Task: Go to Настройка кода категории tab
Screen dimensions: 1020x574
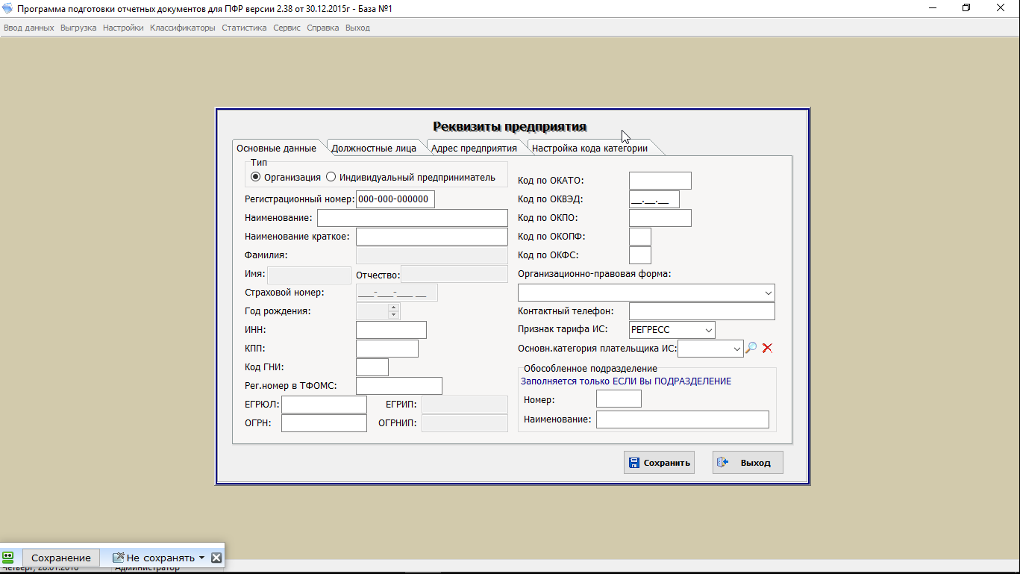Action: click(x=589, y=148)
